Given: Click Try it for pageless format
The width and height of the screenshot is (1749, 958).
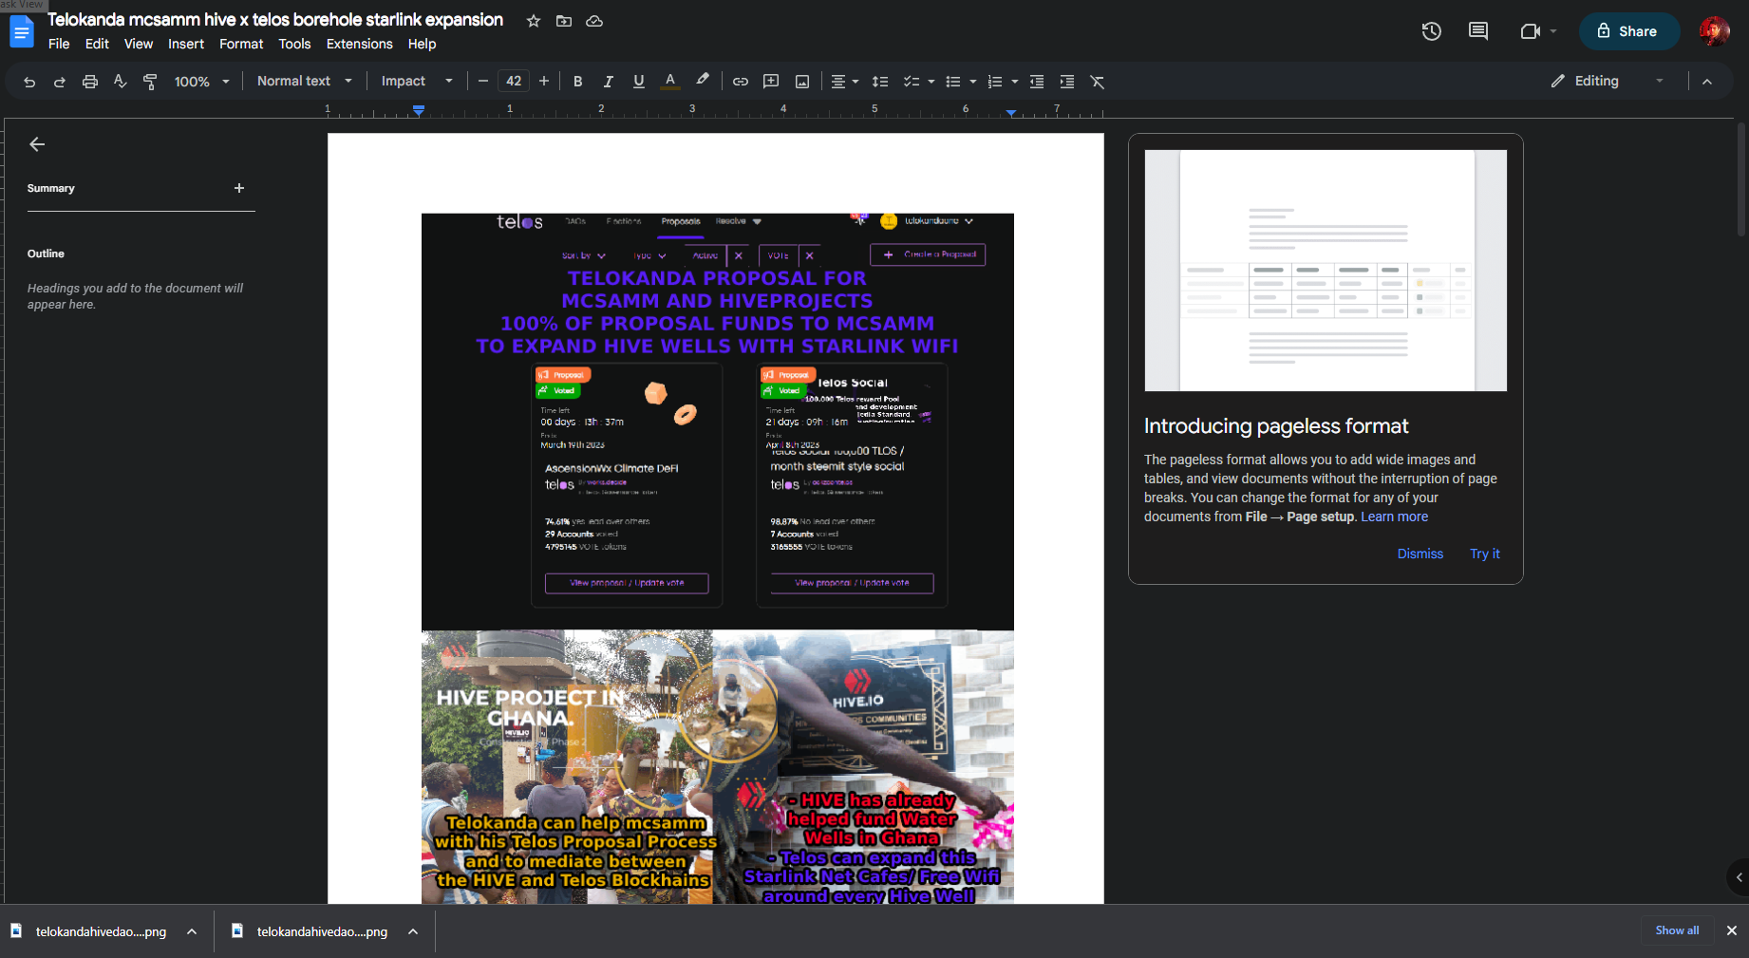Looking at the screenshot, I should point(1485,554).
